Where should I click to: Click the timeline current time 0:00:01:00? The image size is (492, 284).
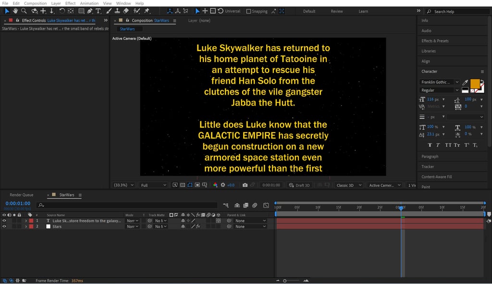coord(18,203)
